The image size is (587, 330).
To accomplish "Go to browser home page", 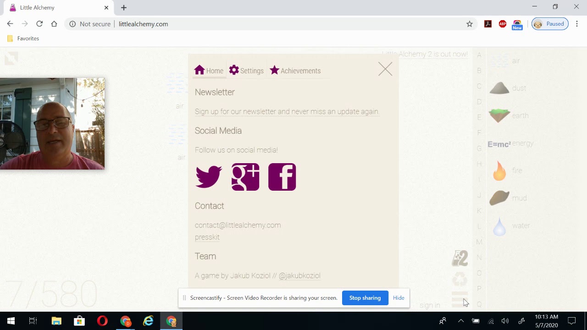I will point(54,24).
